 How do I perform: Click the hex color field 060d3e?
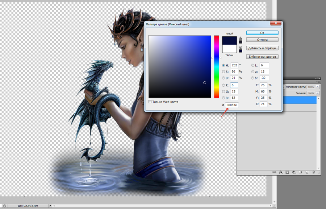click(x=232, y=105)
